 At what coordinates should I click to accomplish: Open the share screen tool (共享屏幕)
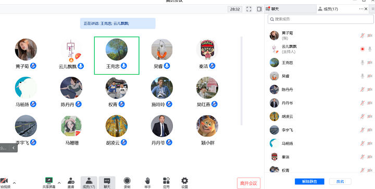point(49,183)
